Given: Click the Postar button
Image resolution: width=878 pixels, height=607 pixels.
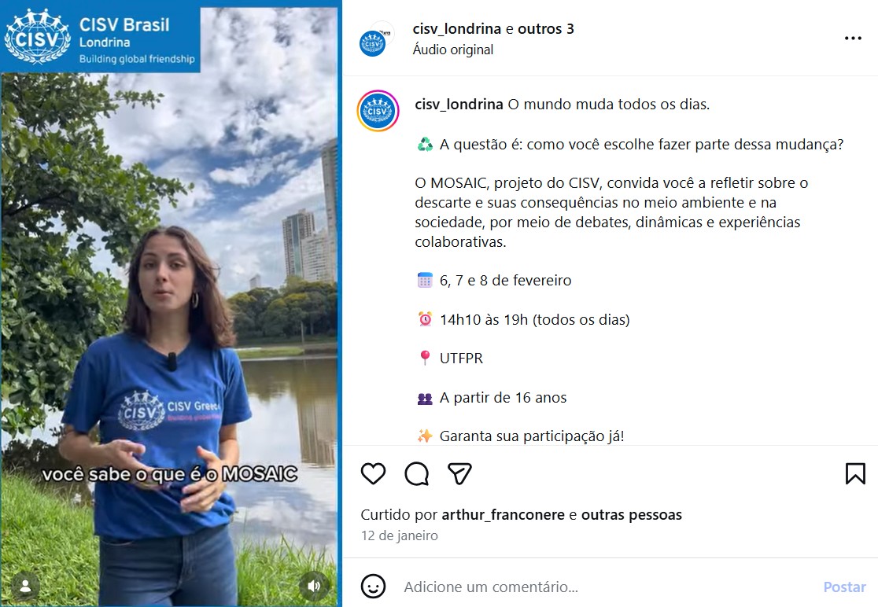Looking at the screenshot, I should tap(844, 587).
